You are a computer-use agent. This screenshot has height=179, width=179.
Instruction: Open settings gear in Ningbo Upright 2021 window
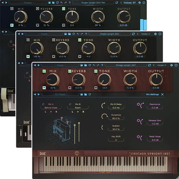coord(156,34)
